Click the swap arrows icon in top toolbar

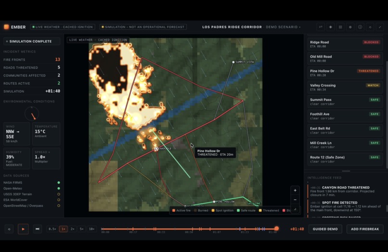pyautogui.click(x=321, y=27)
